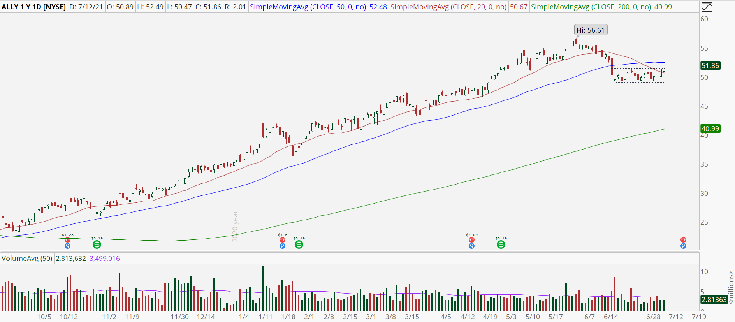Click the 2,813,632 volume value

pos(71,259)
